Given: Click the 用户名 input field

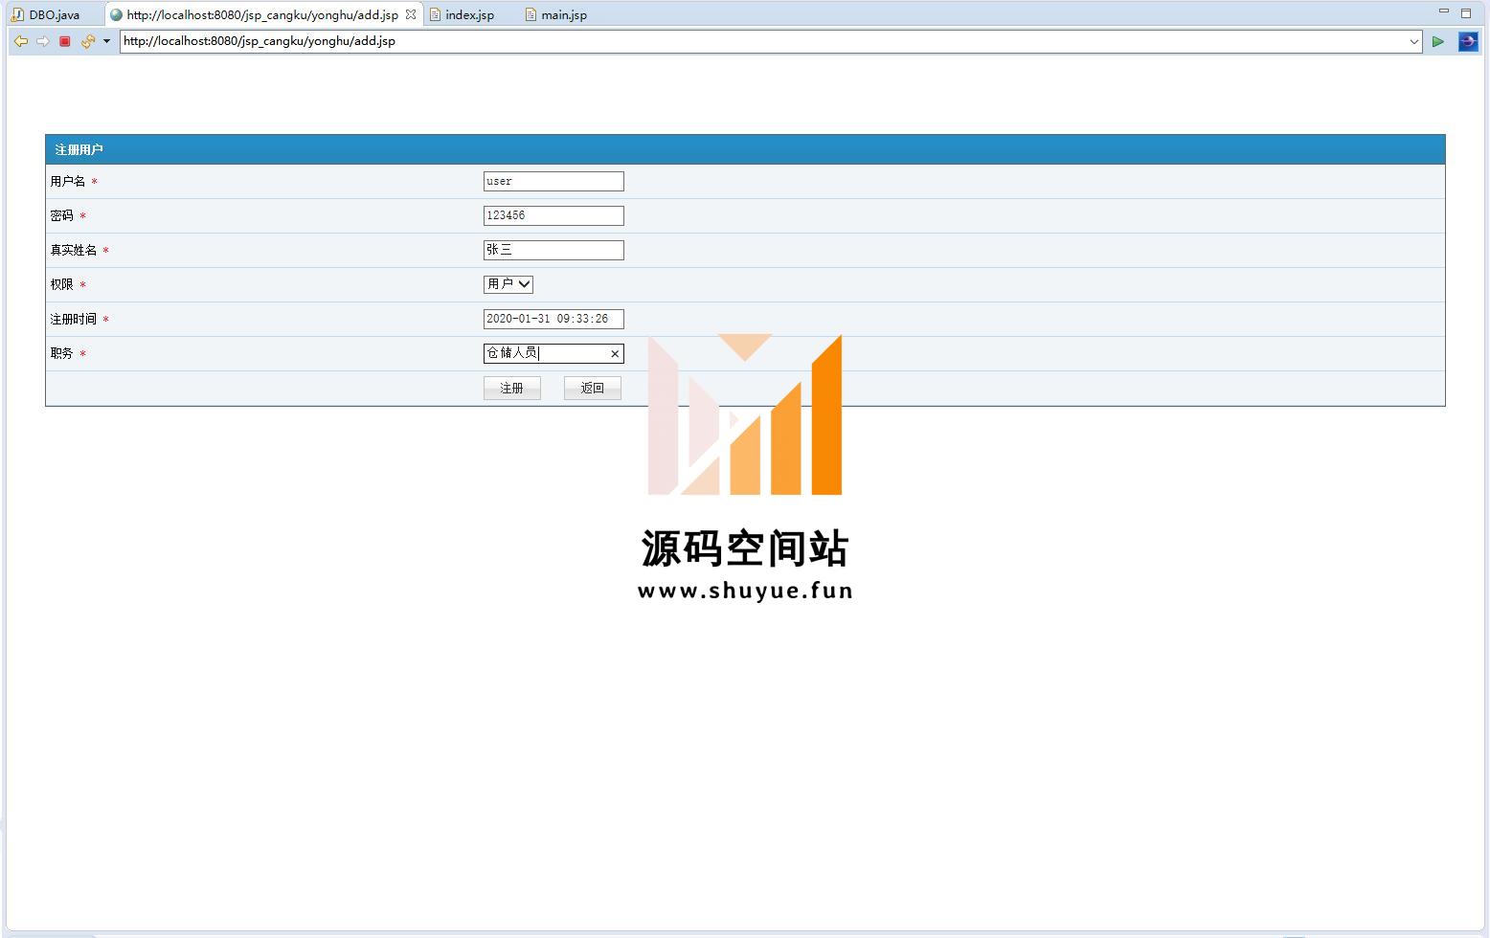Looking at the screenshot, I should tap(553, 181).
